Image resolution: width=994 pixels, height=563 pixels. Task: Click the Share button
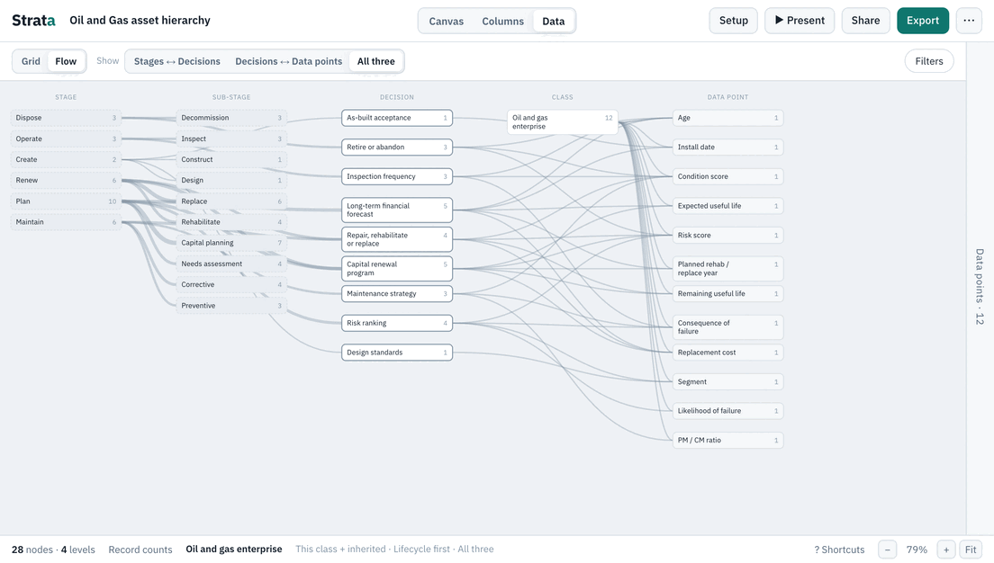point(865,21)
